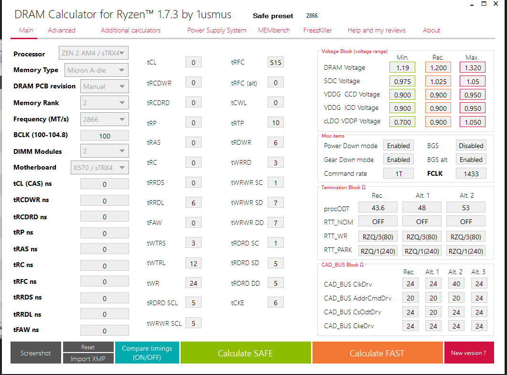Click the Import XMP button
Screen dimensions: 507x375
click(88, 358)
